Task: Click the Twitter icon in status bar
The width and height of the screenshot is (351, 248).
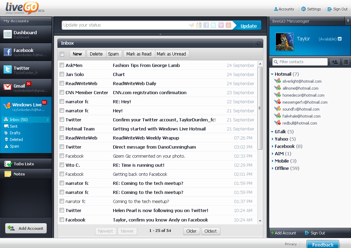Action: 213,25
